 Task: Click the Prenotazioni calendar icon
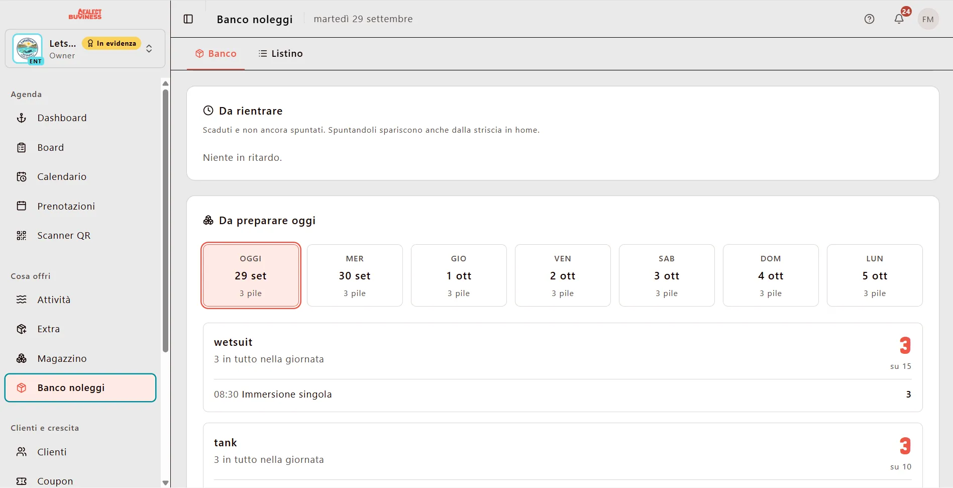pyautogui.click(x=22, y=206)
